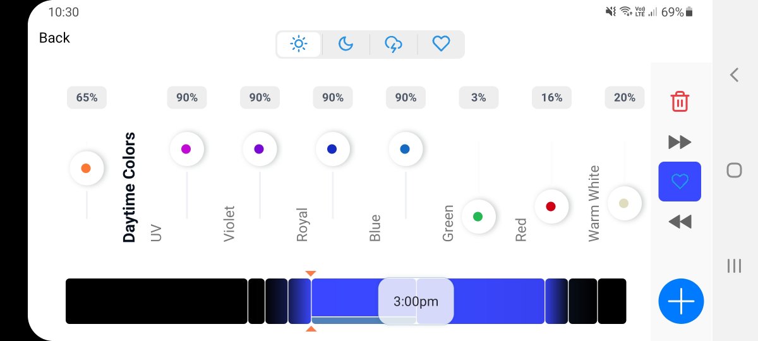Click the 3:00pm timeline handle
Screen dimensions: 758x341
coord(415,301)
